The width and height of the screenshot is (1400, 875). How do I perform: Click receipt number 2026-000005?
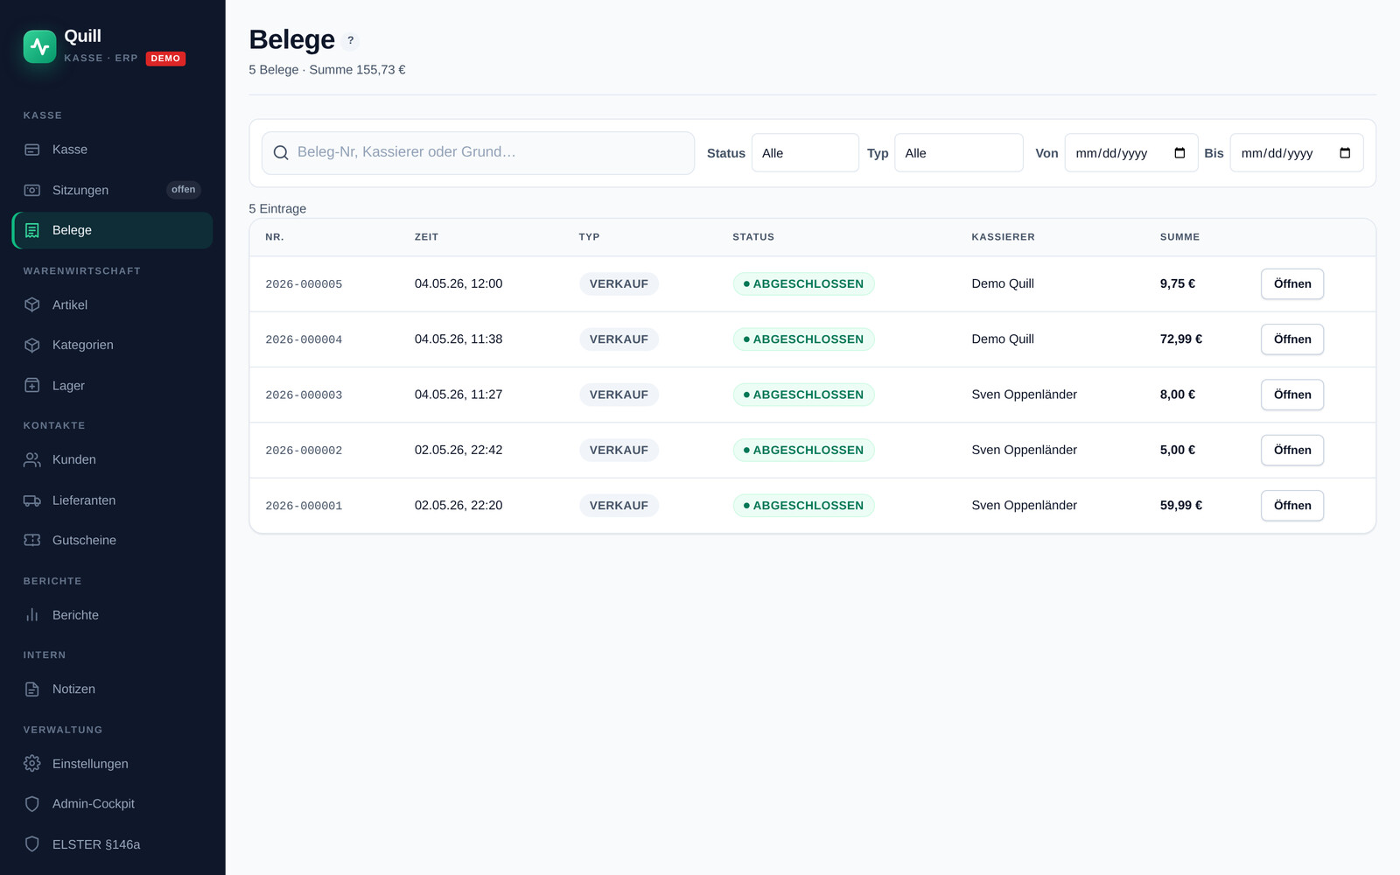(x=304, y=284)
